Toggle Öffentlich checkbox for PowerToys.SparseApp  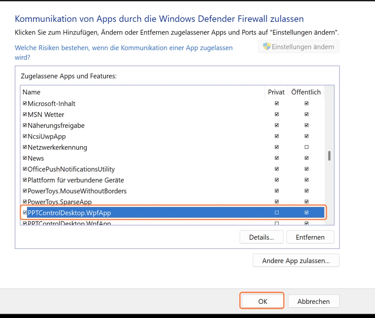click(306, 202)
